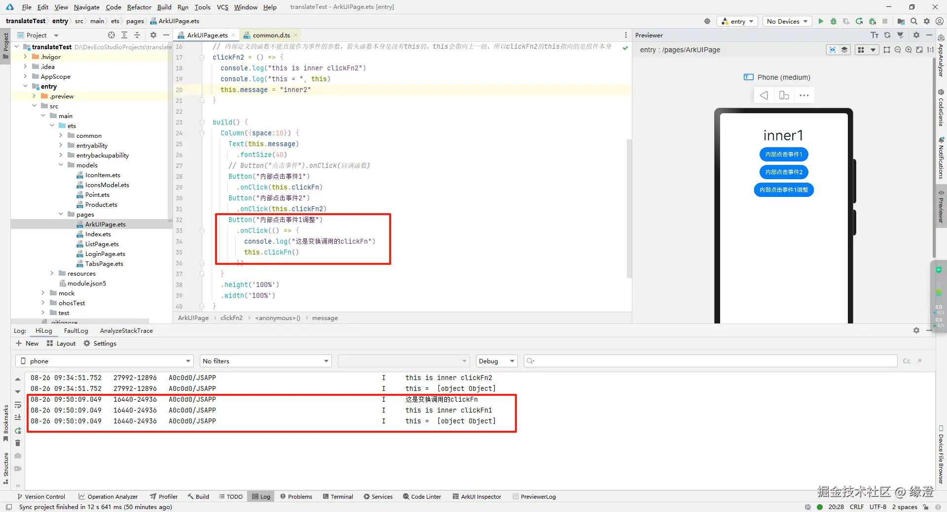
Task: Toggle component layers view in Previewer
Action: tap(844, 50)
